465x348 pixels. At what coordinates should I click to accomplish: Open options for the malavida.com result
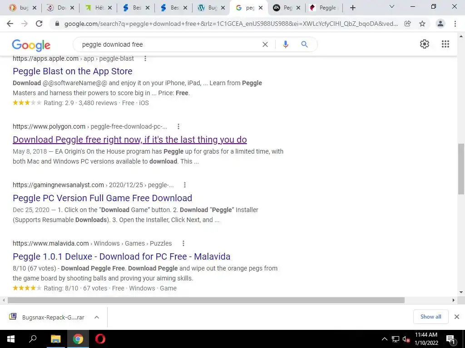tap(183, 243)
